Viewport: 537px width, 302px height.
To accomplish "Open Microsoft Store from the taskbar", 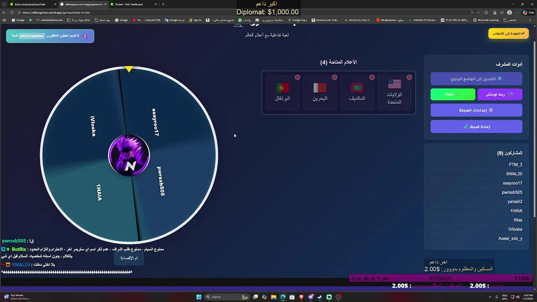I will pos(292,297).
